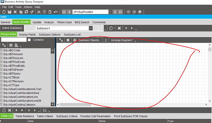Viewport: 212px width, 123px height.
Task: Open the Help menu
Action: [37, 7]
